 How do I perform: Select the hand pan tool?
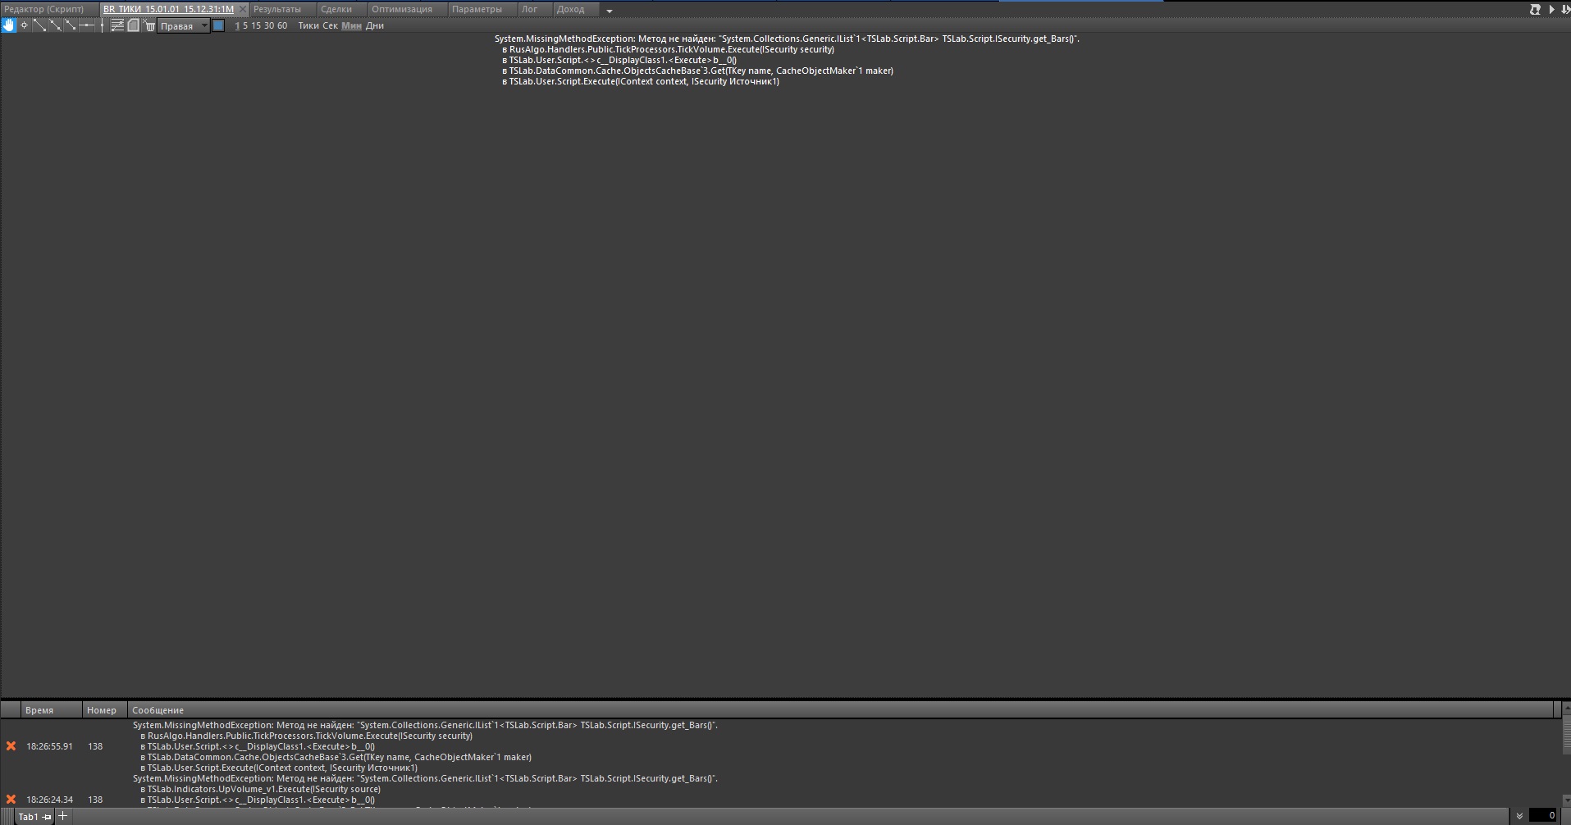(x=9, y=25)
